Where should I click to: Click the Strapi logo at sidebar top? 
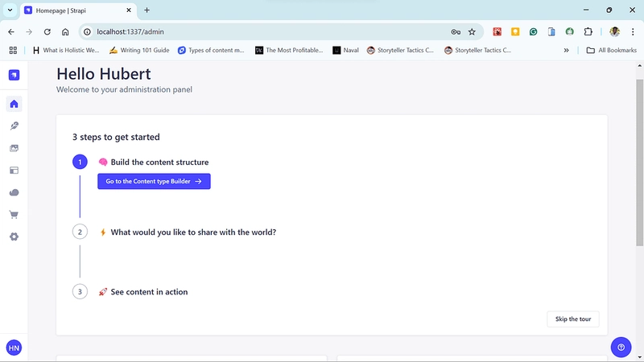(14, 75)
